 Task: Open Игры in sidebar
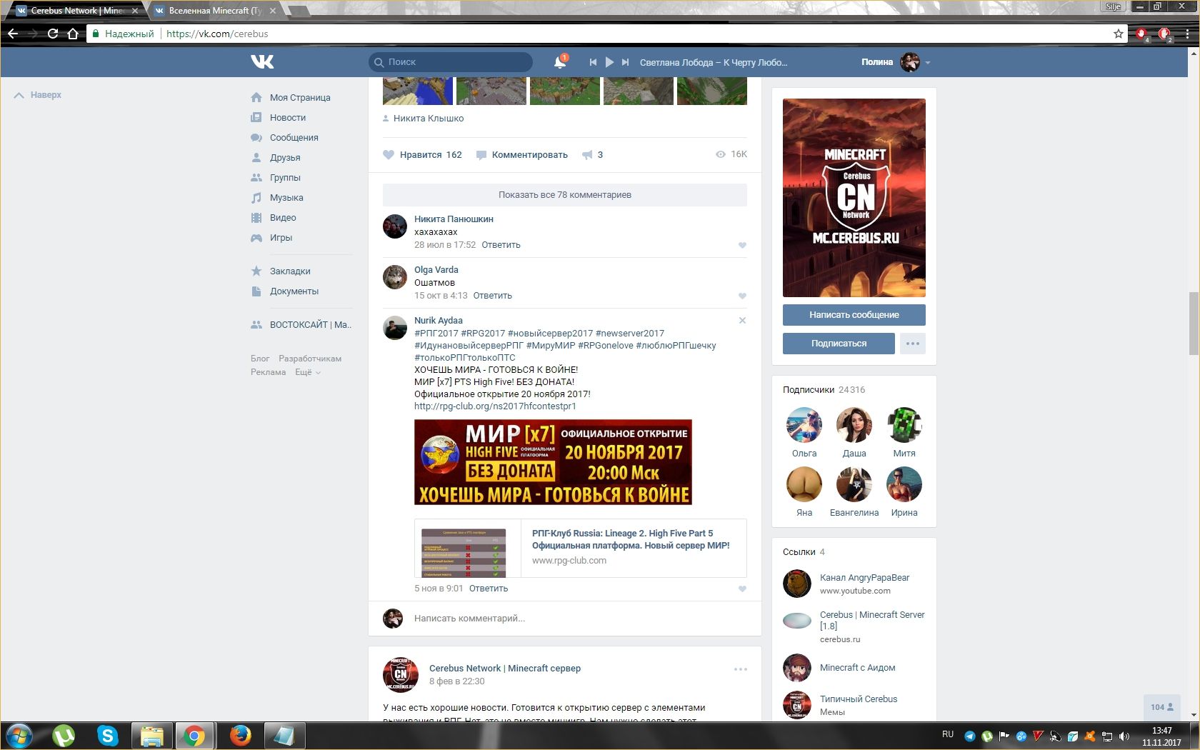[281, 237]
